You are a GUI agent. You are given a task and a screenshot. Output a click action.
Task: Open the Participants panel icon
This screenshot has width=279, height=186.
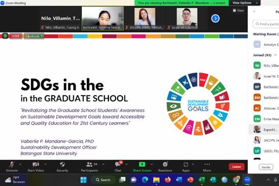[x=89, y=165]
